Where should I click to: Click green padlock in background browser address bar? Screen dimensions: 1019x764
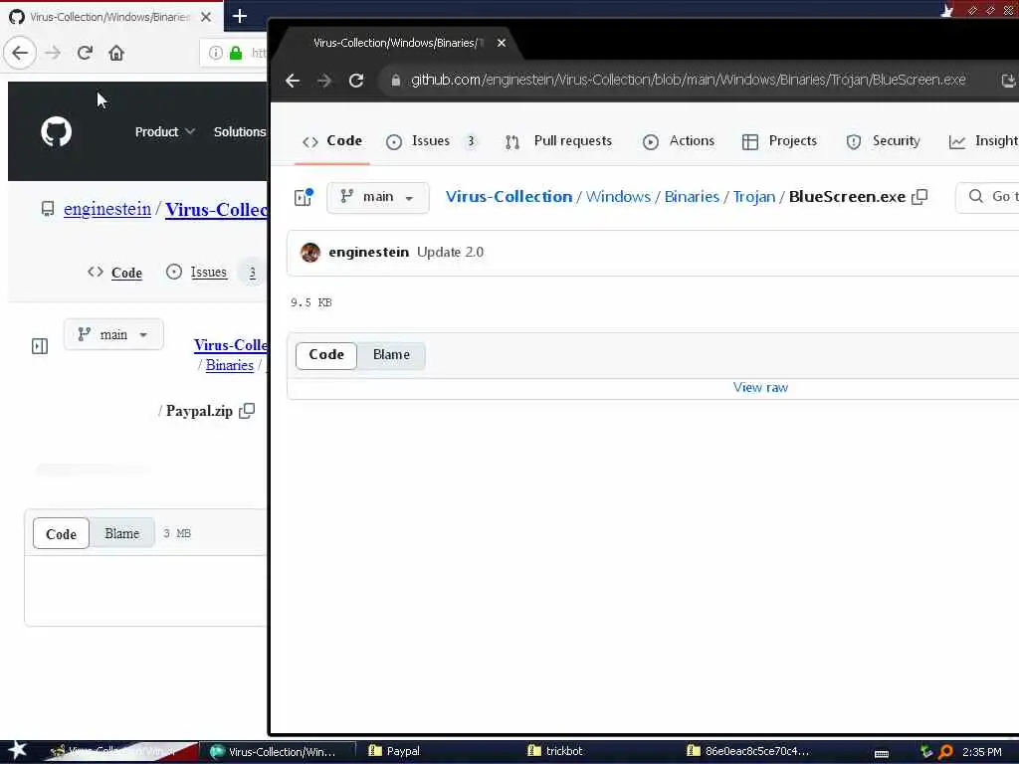click(x=236, y=53)
